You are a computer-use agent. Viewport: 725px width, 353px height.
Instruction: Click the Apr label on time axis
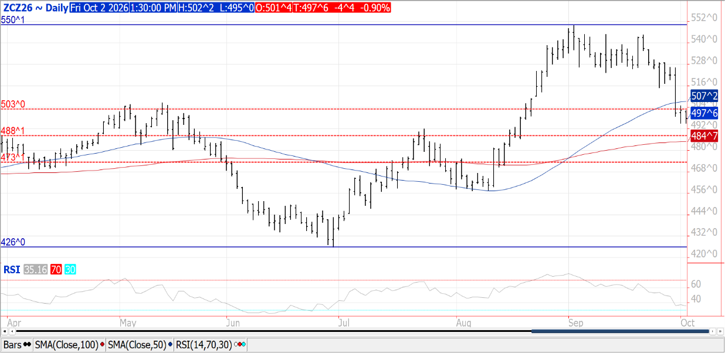[x=15, y=323]
